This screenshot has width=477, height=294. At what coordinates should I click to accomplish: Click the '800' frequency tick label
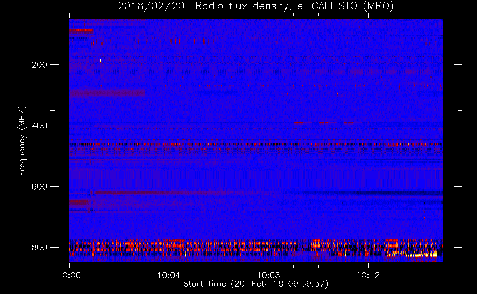(x=40, y=248)
